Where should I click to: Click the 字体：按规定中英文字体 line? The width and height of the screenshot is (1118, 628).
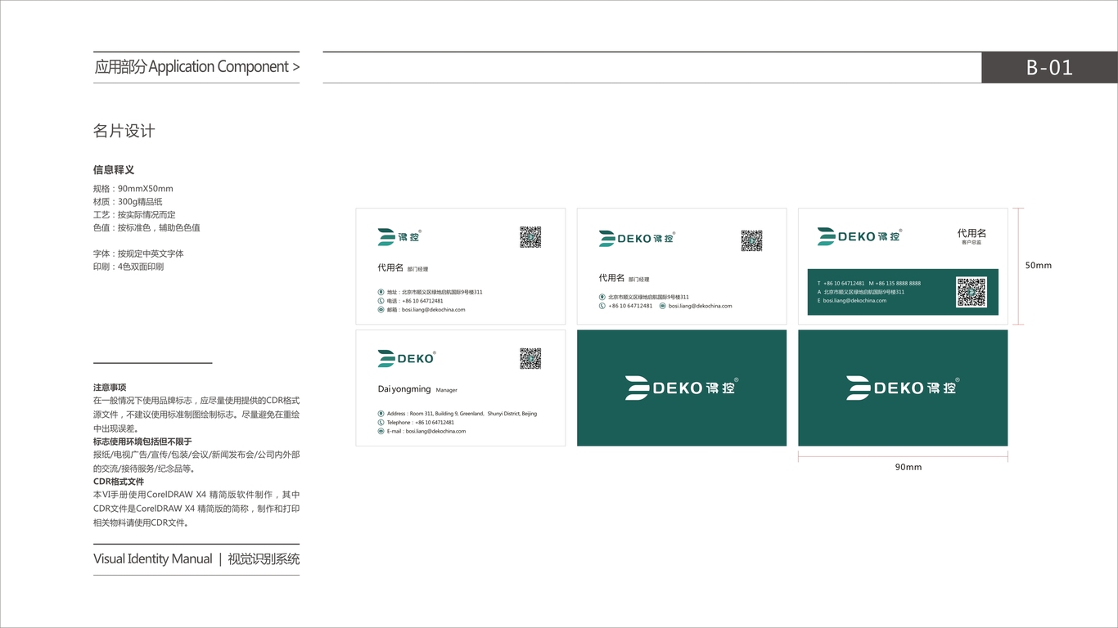pyautogui.click(x=138, y=254)
